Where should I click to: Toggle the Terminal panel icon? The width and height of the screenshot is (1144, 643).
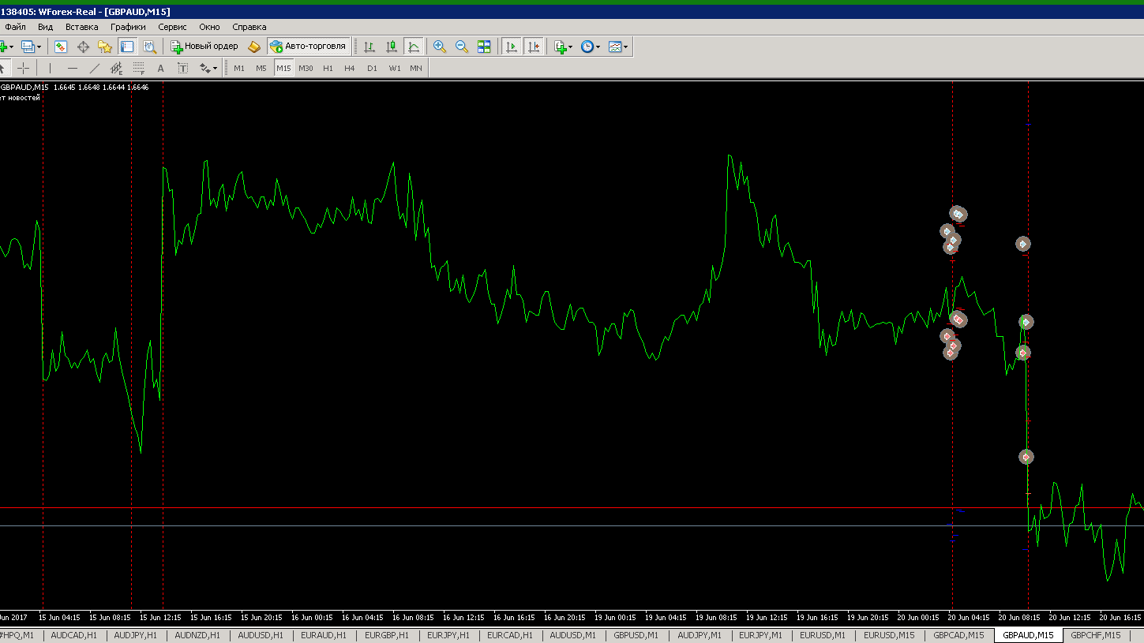click(127, 47)
